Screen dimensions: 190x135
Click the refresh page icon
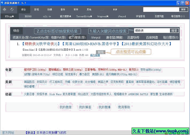coord(12,9)
